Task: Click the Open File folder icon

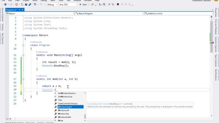Action: click(x=22, y=4)
